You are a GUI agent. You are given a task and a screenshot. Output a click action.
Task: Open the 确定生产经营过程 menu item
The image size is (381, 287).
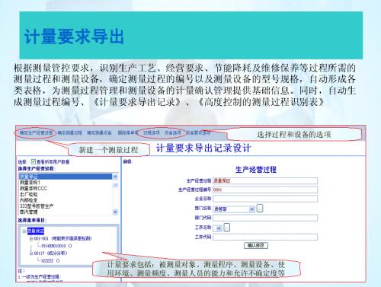(36, 132)
